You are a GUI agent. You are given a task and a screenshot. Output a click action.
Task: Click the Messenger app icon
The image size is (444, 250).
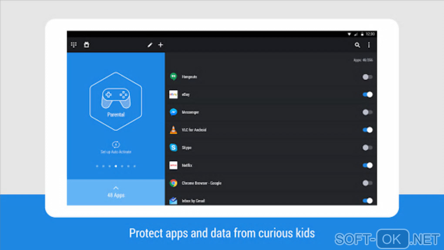coord(173,112)
